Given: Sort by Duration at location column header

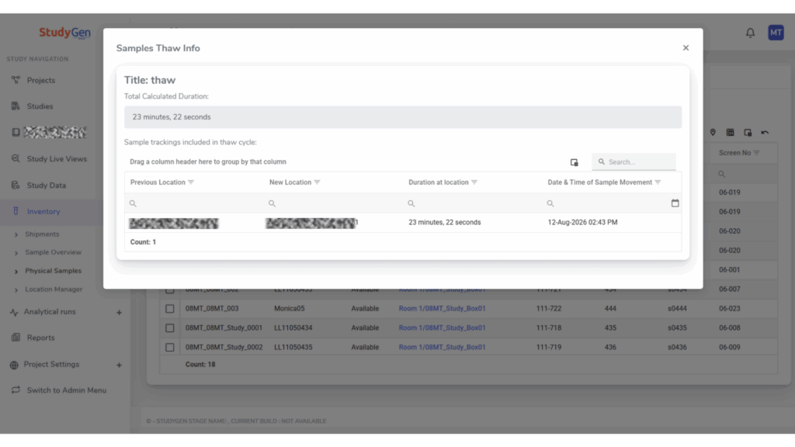Looking at the screenshot, I should tap(439, 182).
